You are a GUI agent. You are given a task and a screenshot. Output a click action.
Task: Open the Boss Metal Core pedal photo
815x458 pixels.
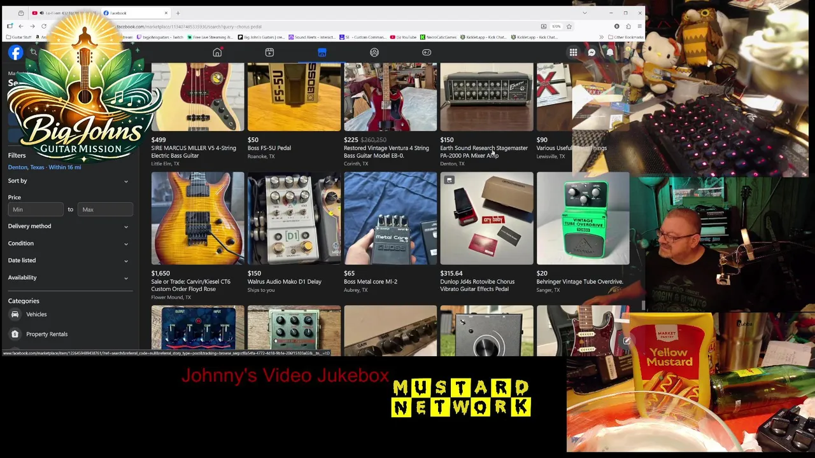pyautogui.click(x=390, y=218)
